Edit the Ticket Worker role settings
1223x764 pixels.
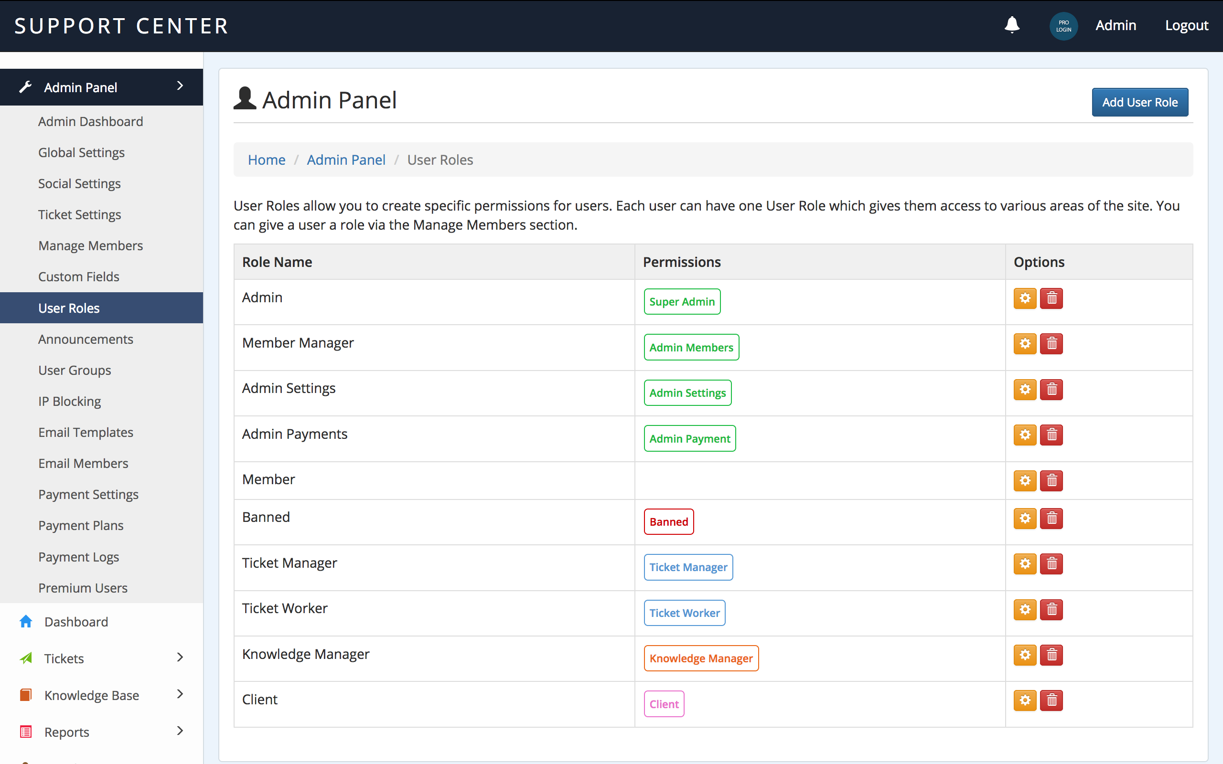1025,610
